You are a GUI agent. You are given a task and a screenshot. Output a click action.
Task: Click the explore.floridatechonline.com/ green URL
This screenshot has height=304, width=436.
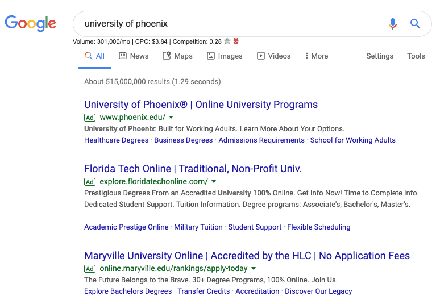tap(154, 181)
